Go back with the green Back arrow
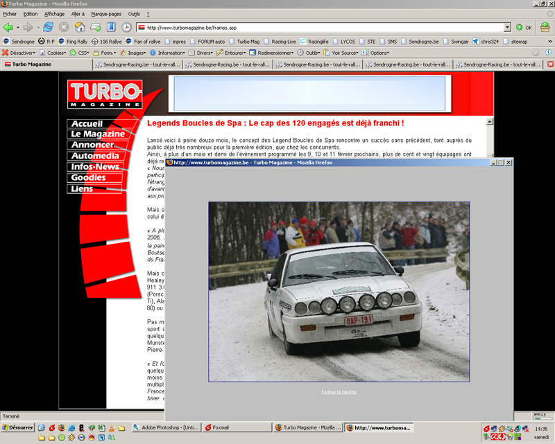Viewport: 555px width, 444px height. click(x=8, y=27)
